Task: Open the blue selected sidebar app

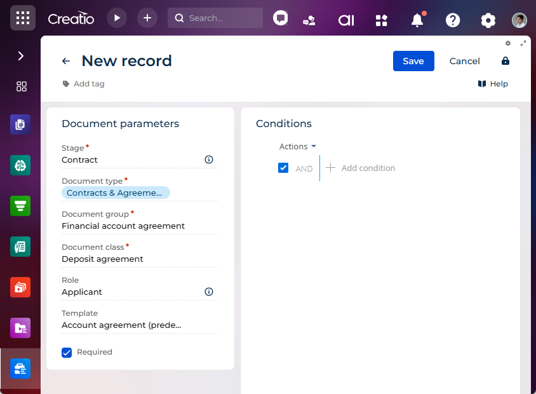Action: [x=20, y=369]
